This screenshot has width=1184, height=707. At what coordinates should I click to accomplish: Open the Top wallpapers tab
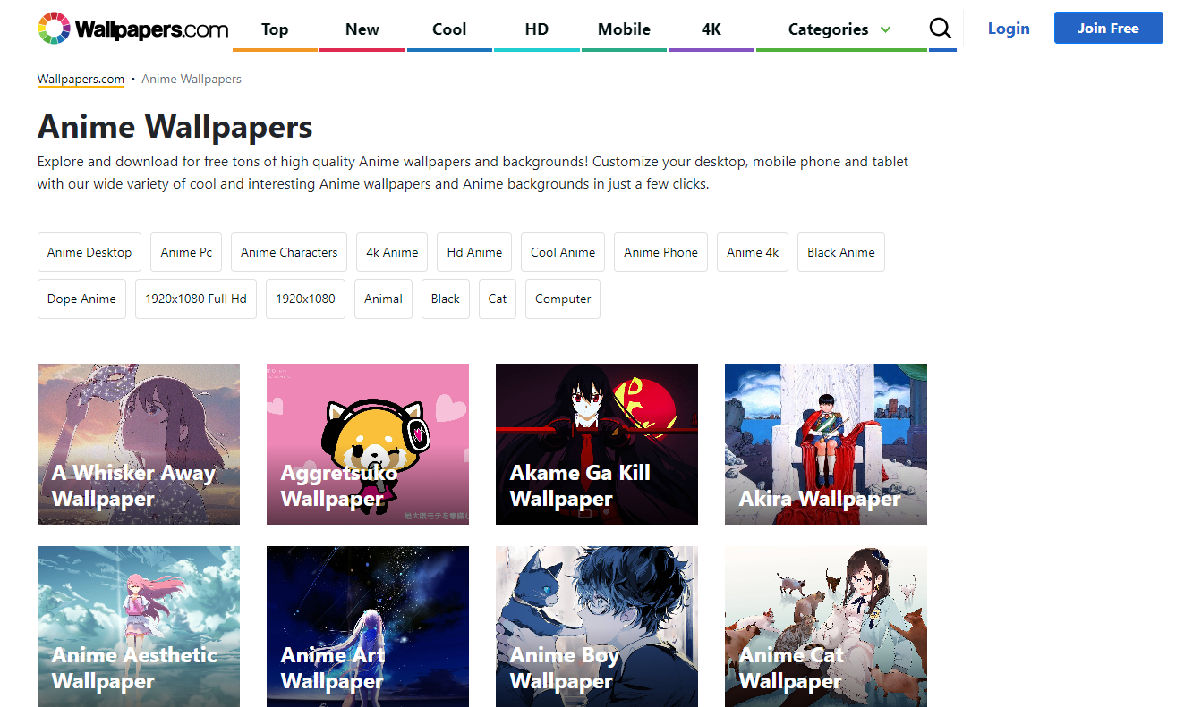(275, 29)
